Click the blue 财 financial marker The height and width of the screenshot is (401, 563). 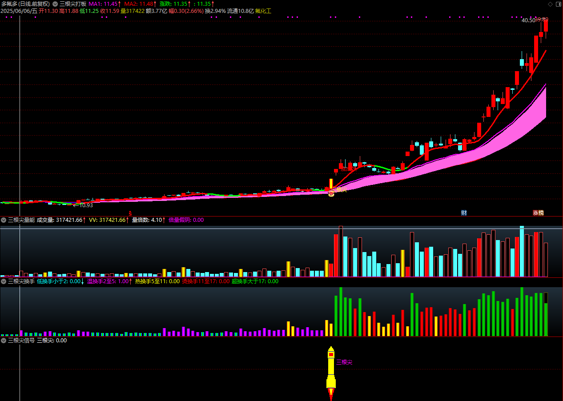pos(464,213)
